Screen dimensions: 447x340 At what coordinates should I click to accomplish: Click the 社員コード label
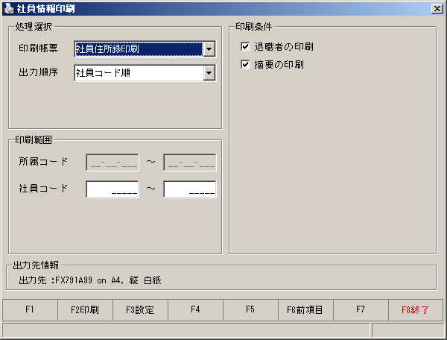43,188
